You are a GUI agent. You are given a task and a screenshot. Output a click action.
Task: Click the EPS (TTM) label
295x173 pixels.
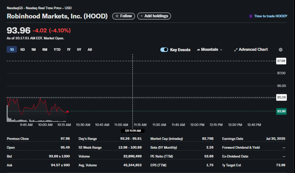158,165
